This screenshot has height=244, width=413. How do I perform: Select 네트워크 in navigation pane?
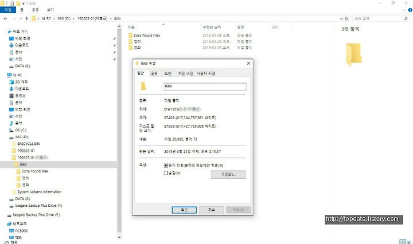(x=17, y=224)
